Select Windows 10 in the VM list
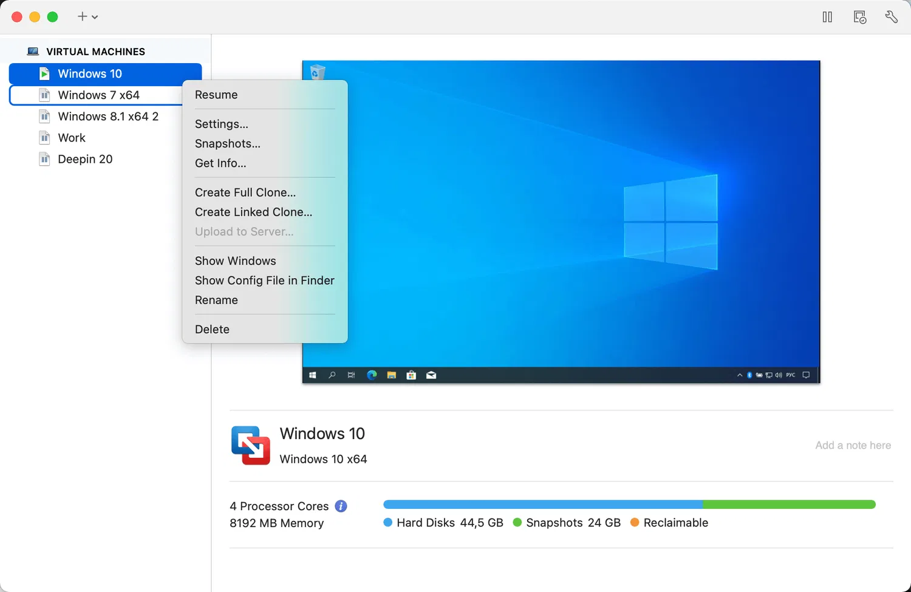This screenshot has width=911, height=592. [105, 73]
